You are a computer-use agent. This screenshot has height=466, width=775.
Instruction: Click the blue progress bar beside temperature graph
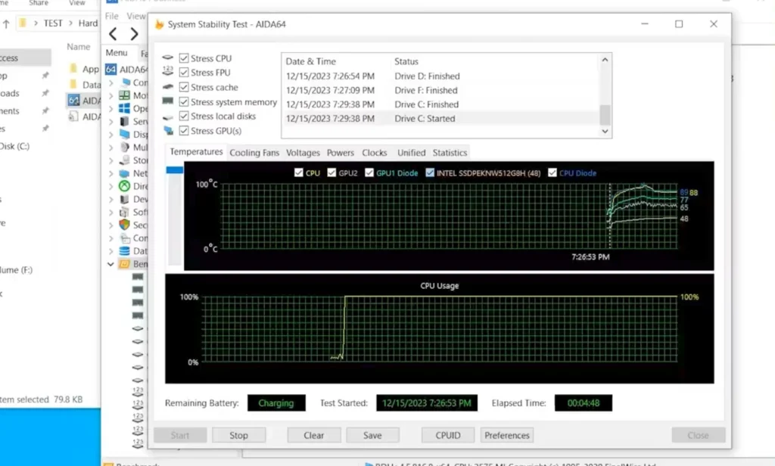(x=175, y=169)
